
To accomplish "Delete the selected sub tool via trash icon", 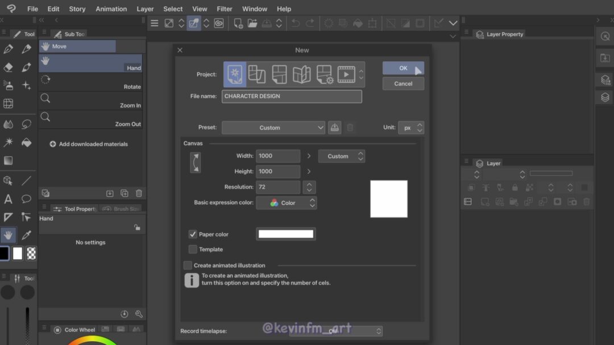I will coord(139,193).
